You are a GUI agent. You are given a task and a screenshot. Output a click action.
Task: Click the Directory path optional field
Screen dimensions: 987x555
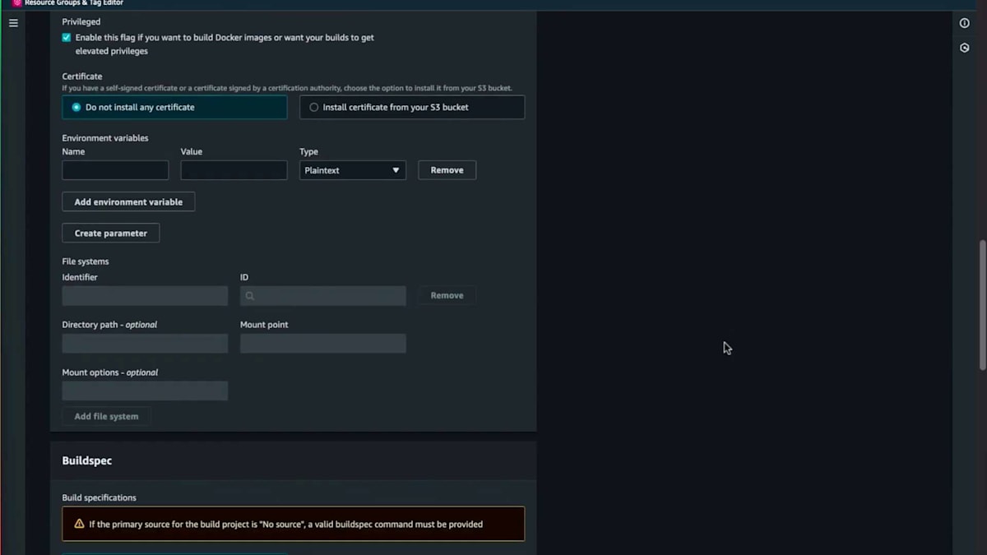145,344
